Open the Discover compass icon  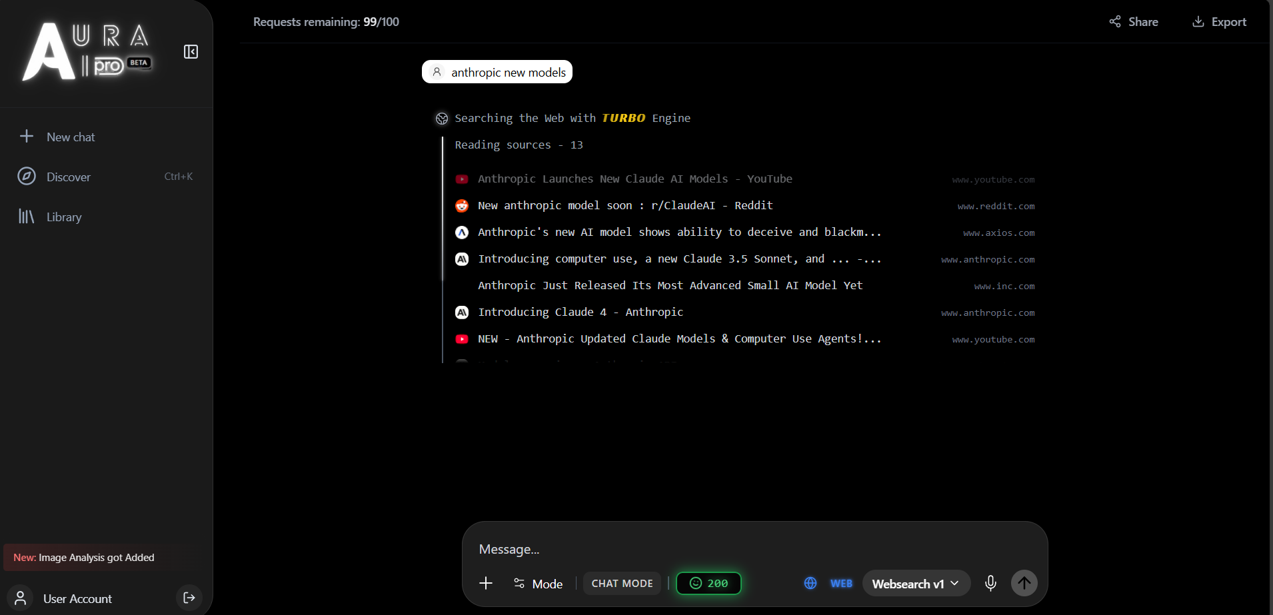[x=27, y=177]
